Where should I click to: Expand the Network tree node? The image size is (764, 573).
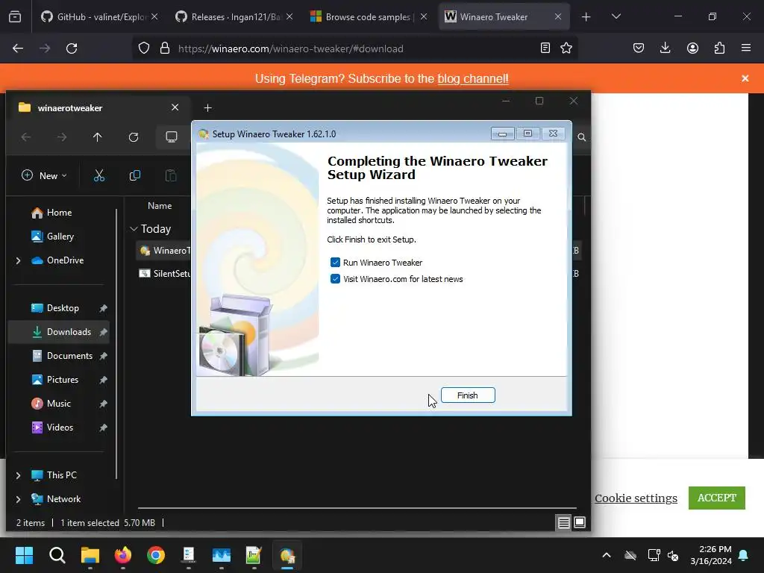19,499
